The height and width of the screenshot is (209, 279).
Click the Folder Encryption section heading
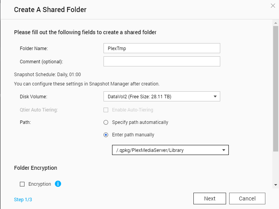[x=35, y=168]
